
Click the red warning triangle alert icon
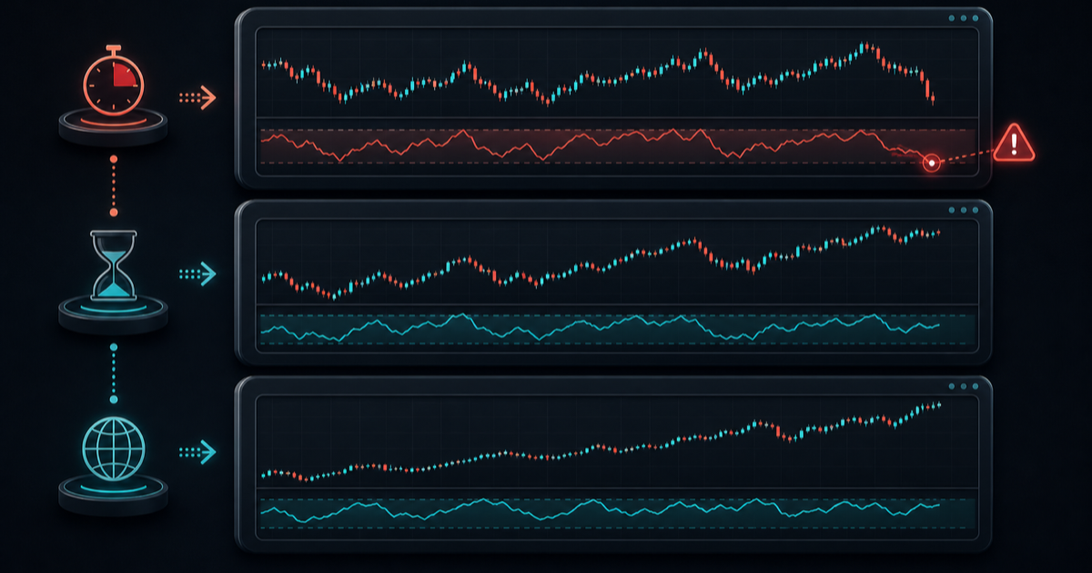point(1014,143)
